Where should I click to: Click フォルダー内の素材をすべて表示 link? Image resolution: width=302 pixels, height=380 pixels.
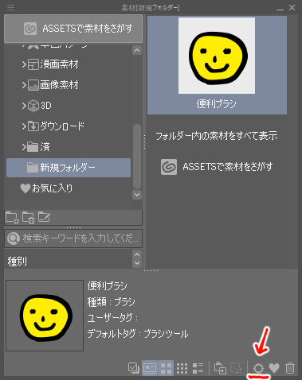217,136
